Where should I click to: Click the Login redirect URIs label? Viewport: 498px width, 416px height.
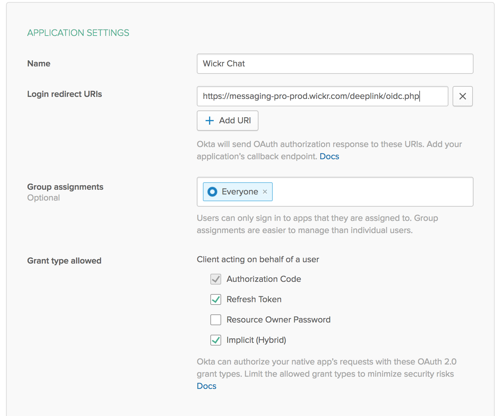coord(65,94)
